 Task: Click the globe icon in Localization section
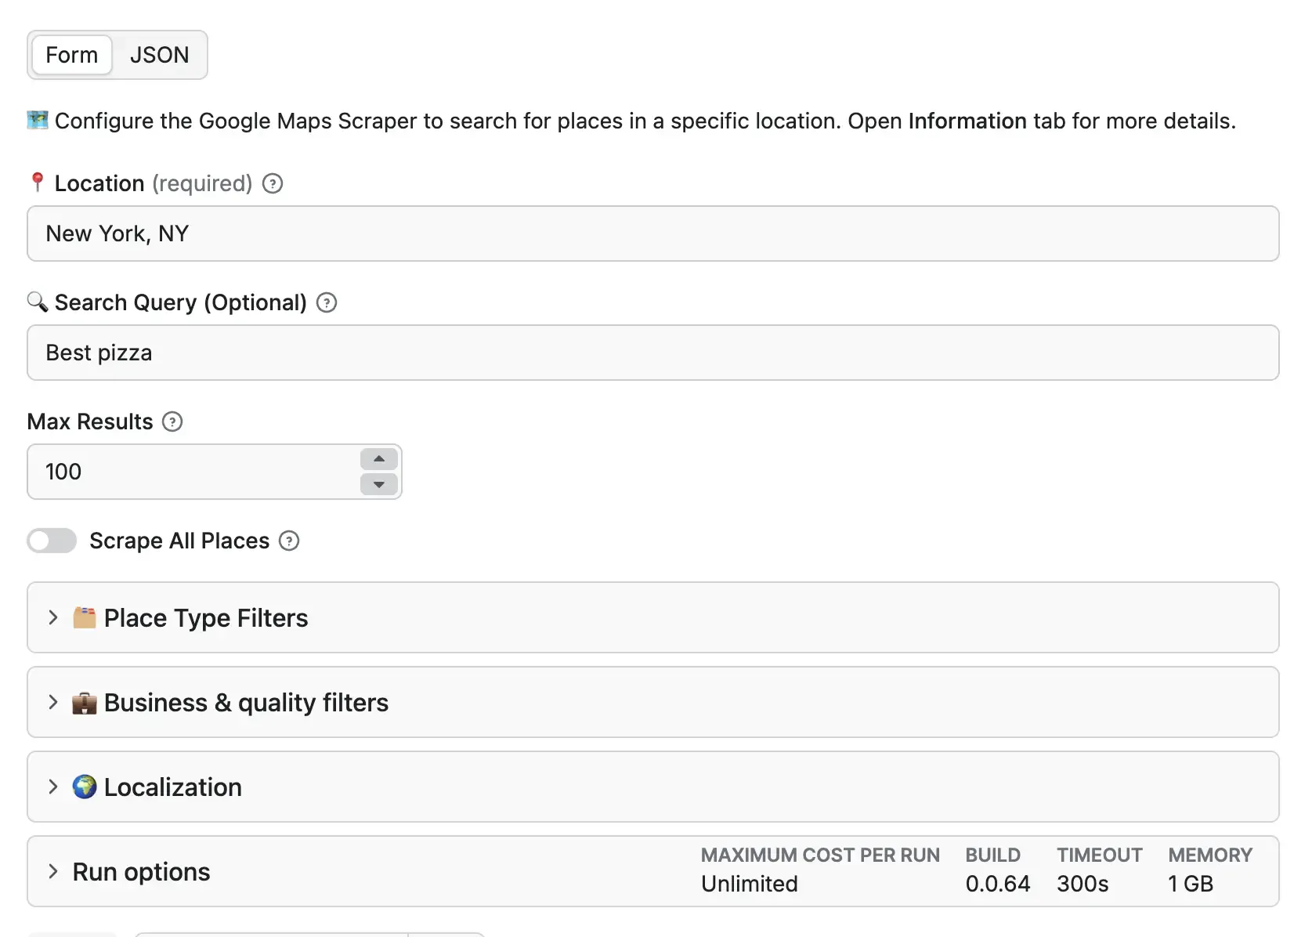click(x=85, y=787)
